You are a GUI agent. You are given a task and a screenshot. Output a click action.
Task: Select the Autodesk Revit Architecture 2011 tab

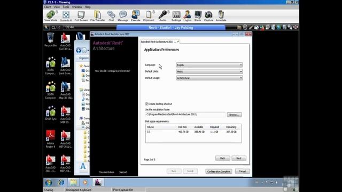tap(160, 42)
